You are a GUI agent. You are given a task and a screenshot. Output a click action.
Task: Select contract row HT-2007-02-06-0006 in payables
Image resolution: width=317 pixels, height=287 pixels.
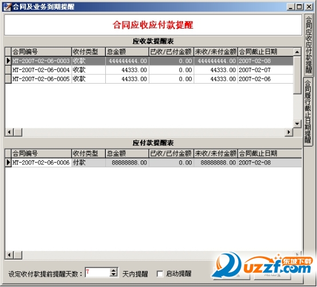[x=153, y=163]
